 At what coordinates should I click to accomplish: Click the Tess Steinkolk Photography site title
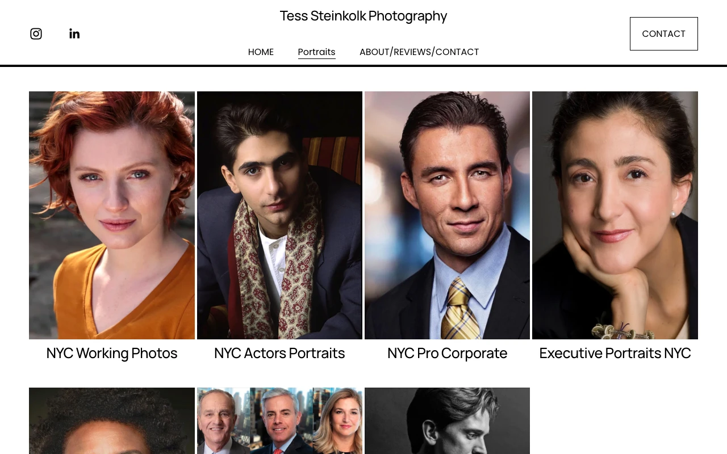tap(363, 16)
